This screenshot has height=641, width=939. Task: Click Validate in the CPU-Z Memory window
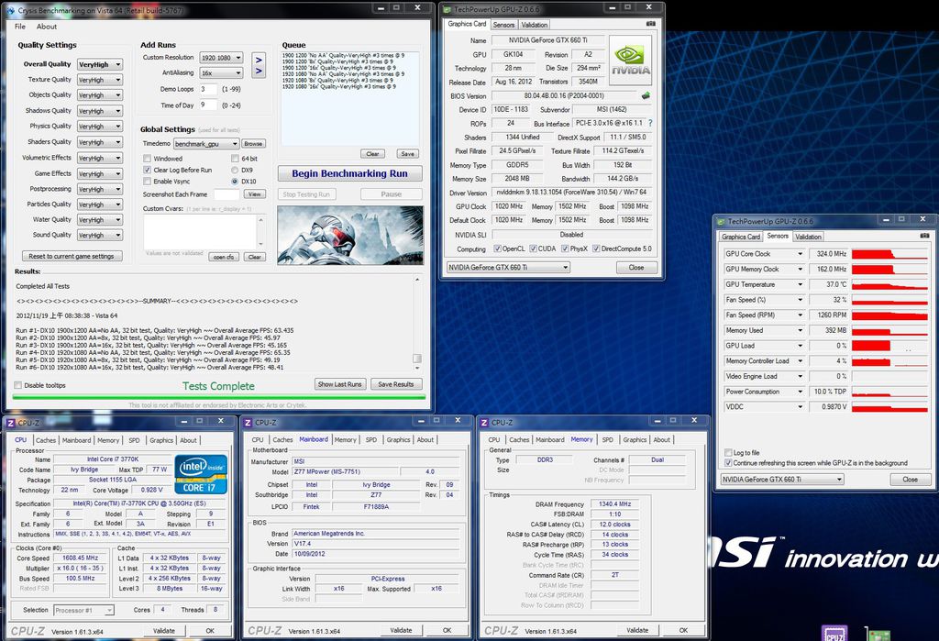pyautogui.click(x=638, y=630)
